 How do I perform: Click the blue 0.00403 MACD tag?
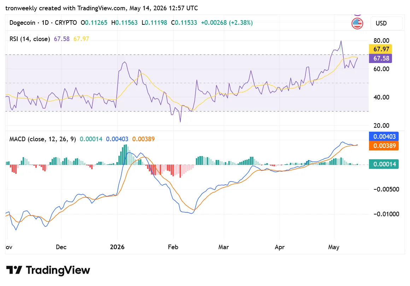pos(383,136)
